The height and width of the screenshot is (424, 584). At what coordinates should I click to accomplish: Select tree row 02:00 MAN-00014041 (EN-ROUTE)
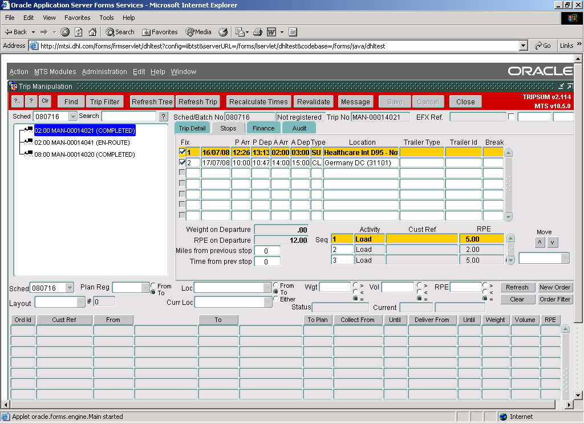click(82, 142)
